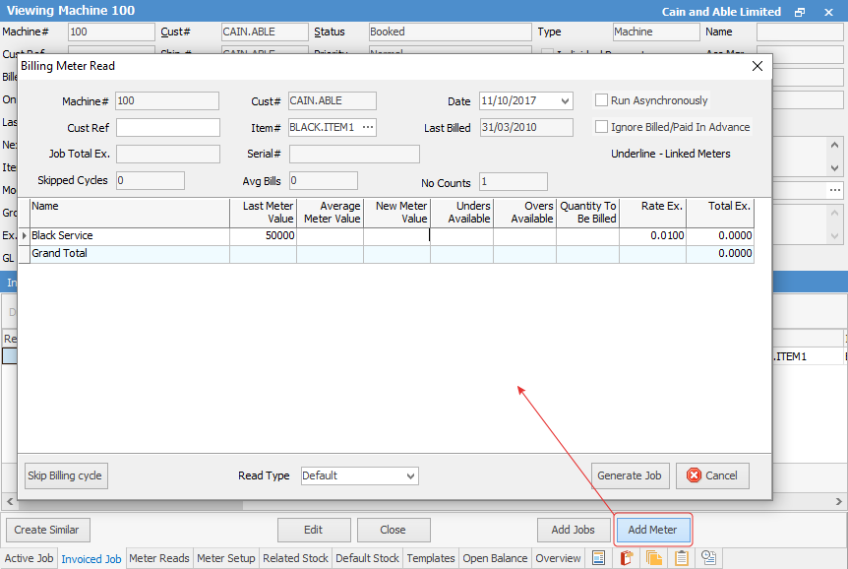Open the document history clock icon
Viewport: 848px width, 569px height.
(709, 557)
